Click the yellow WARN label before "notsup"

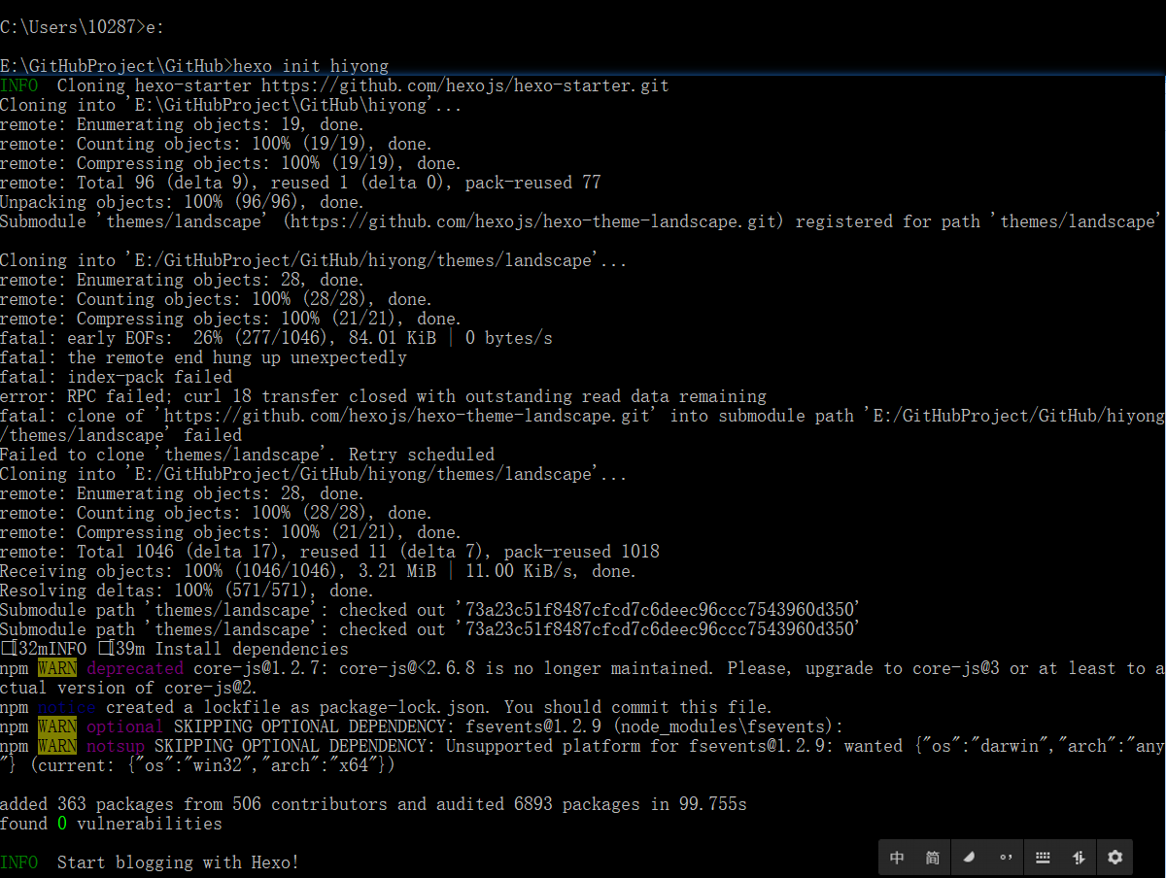pyautogui.click(x=57, y=746)
